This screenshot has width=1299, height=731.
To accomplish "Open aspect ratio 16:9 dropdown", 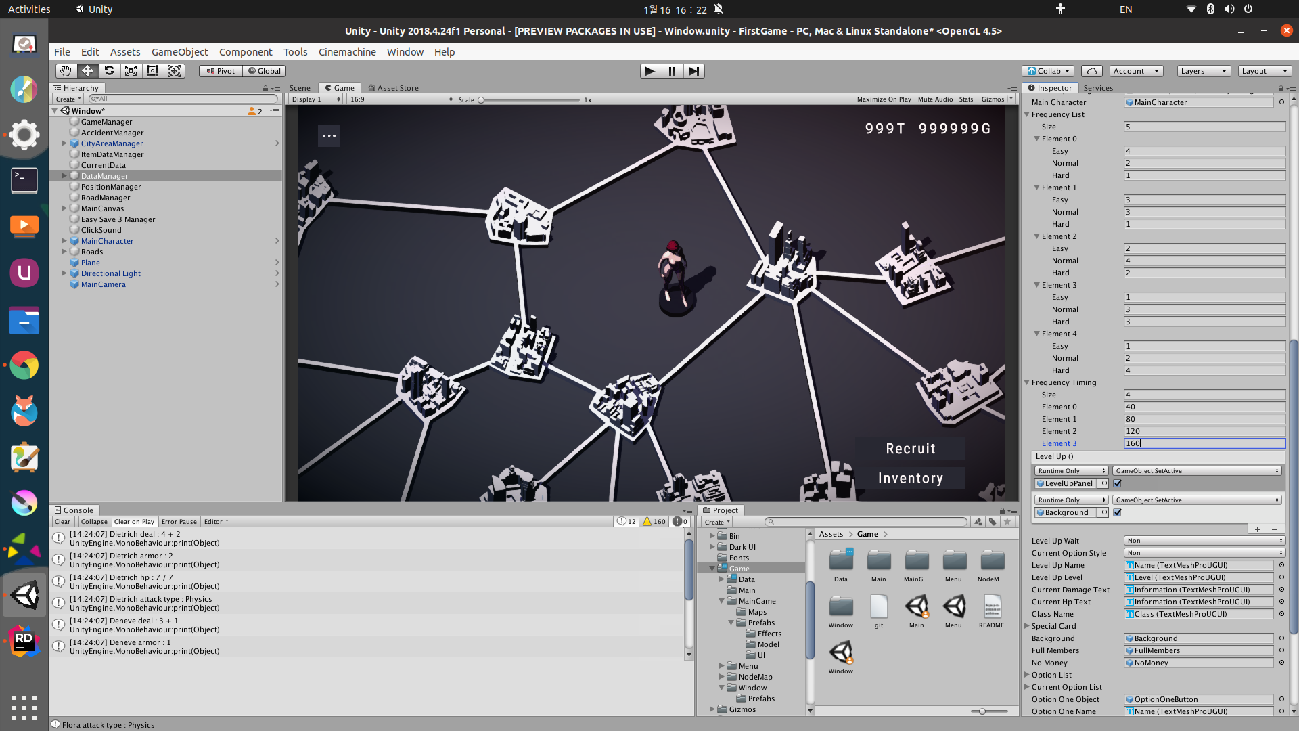I will (401, 99).
